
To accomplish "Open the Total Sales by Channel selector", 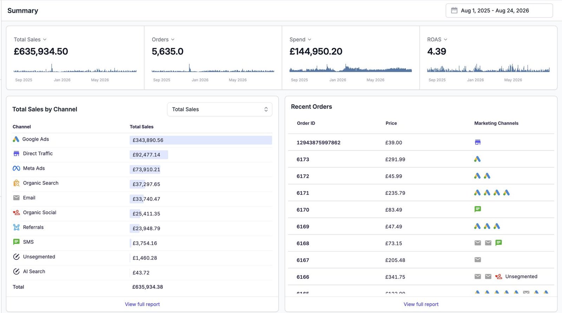I will (x=220, y=109).
